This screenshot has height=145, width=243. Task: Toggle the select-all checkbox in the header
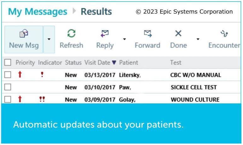(8, 63)
